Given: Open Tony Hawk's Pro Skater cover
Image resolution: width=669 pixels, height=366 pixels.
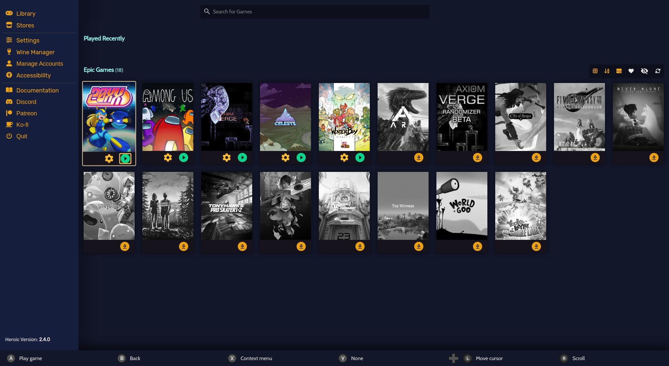Looking at the screenshot, I should (227, 206).
